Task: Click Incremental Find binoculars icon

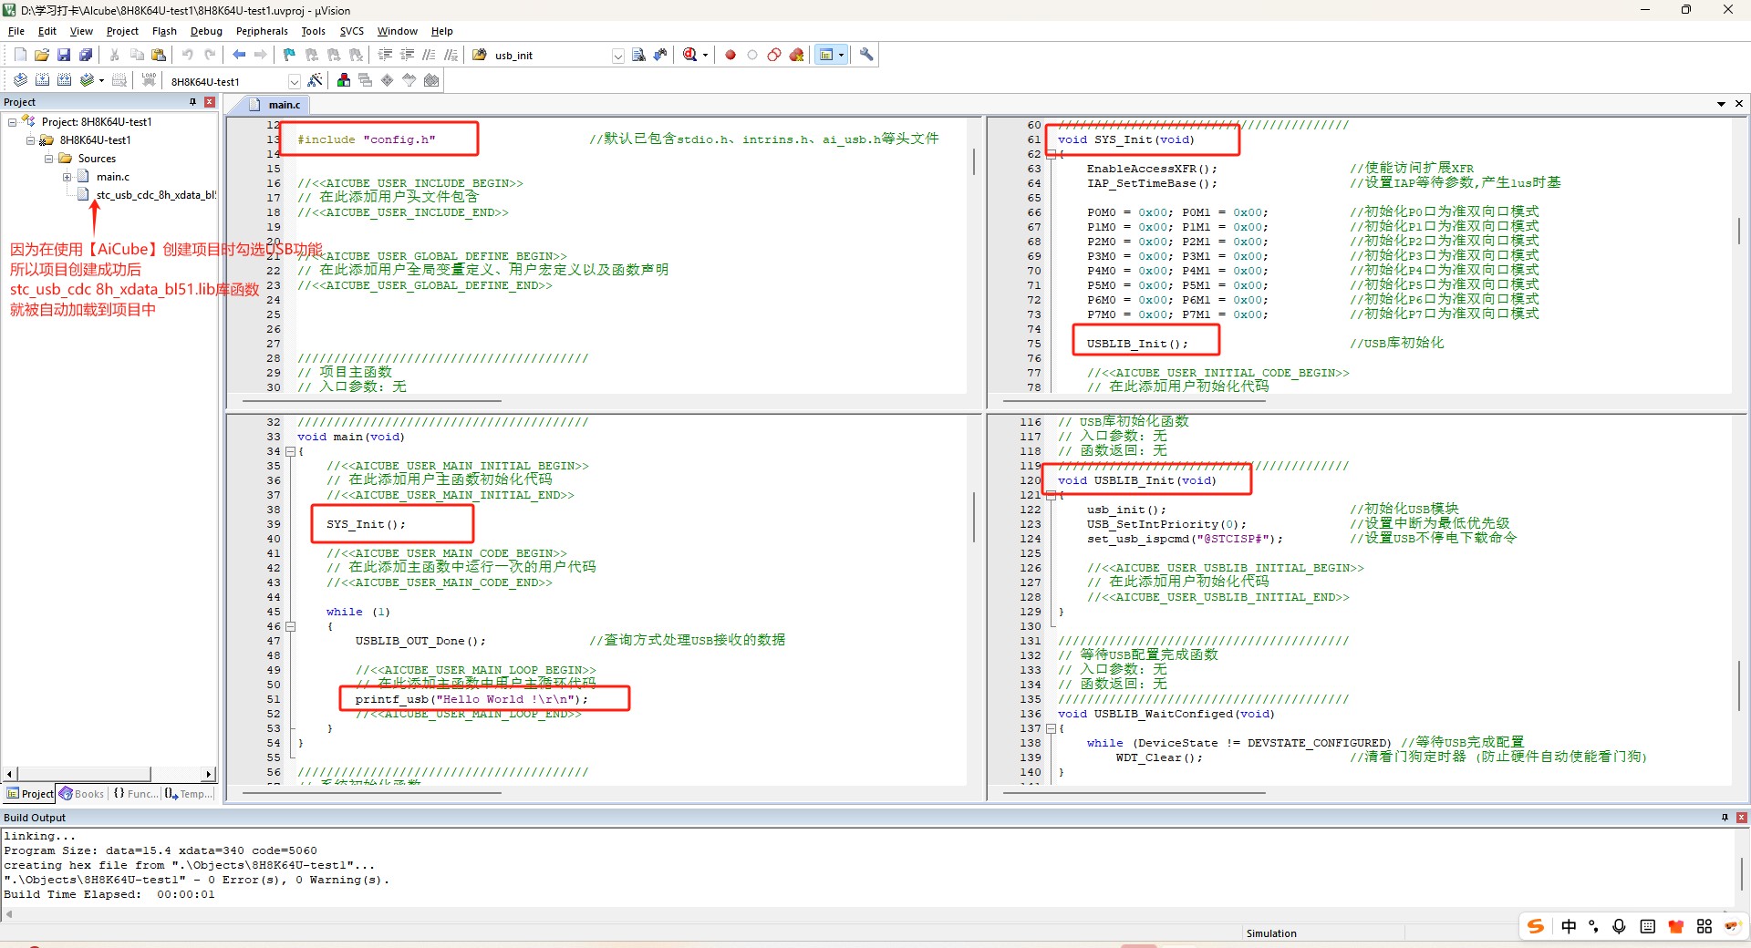Action: tap(660, 55)
